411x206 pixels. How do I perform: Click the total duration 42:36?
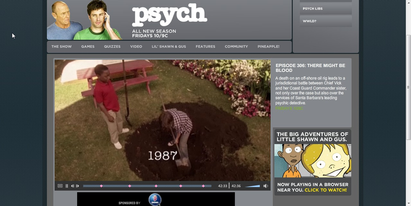(236, 186)
